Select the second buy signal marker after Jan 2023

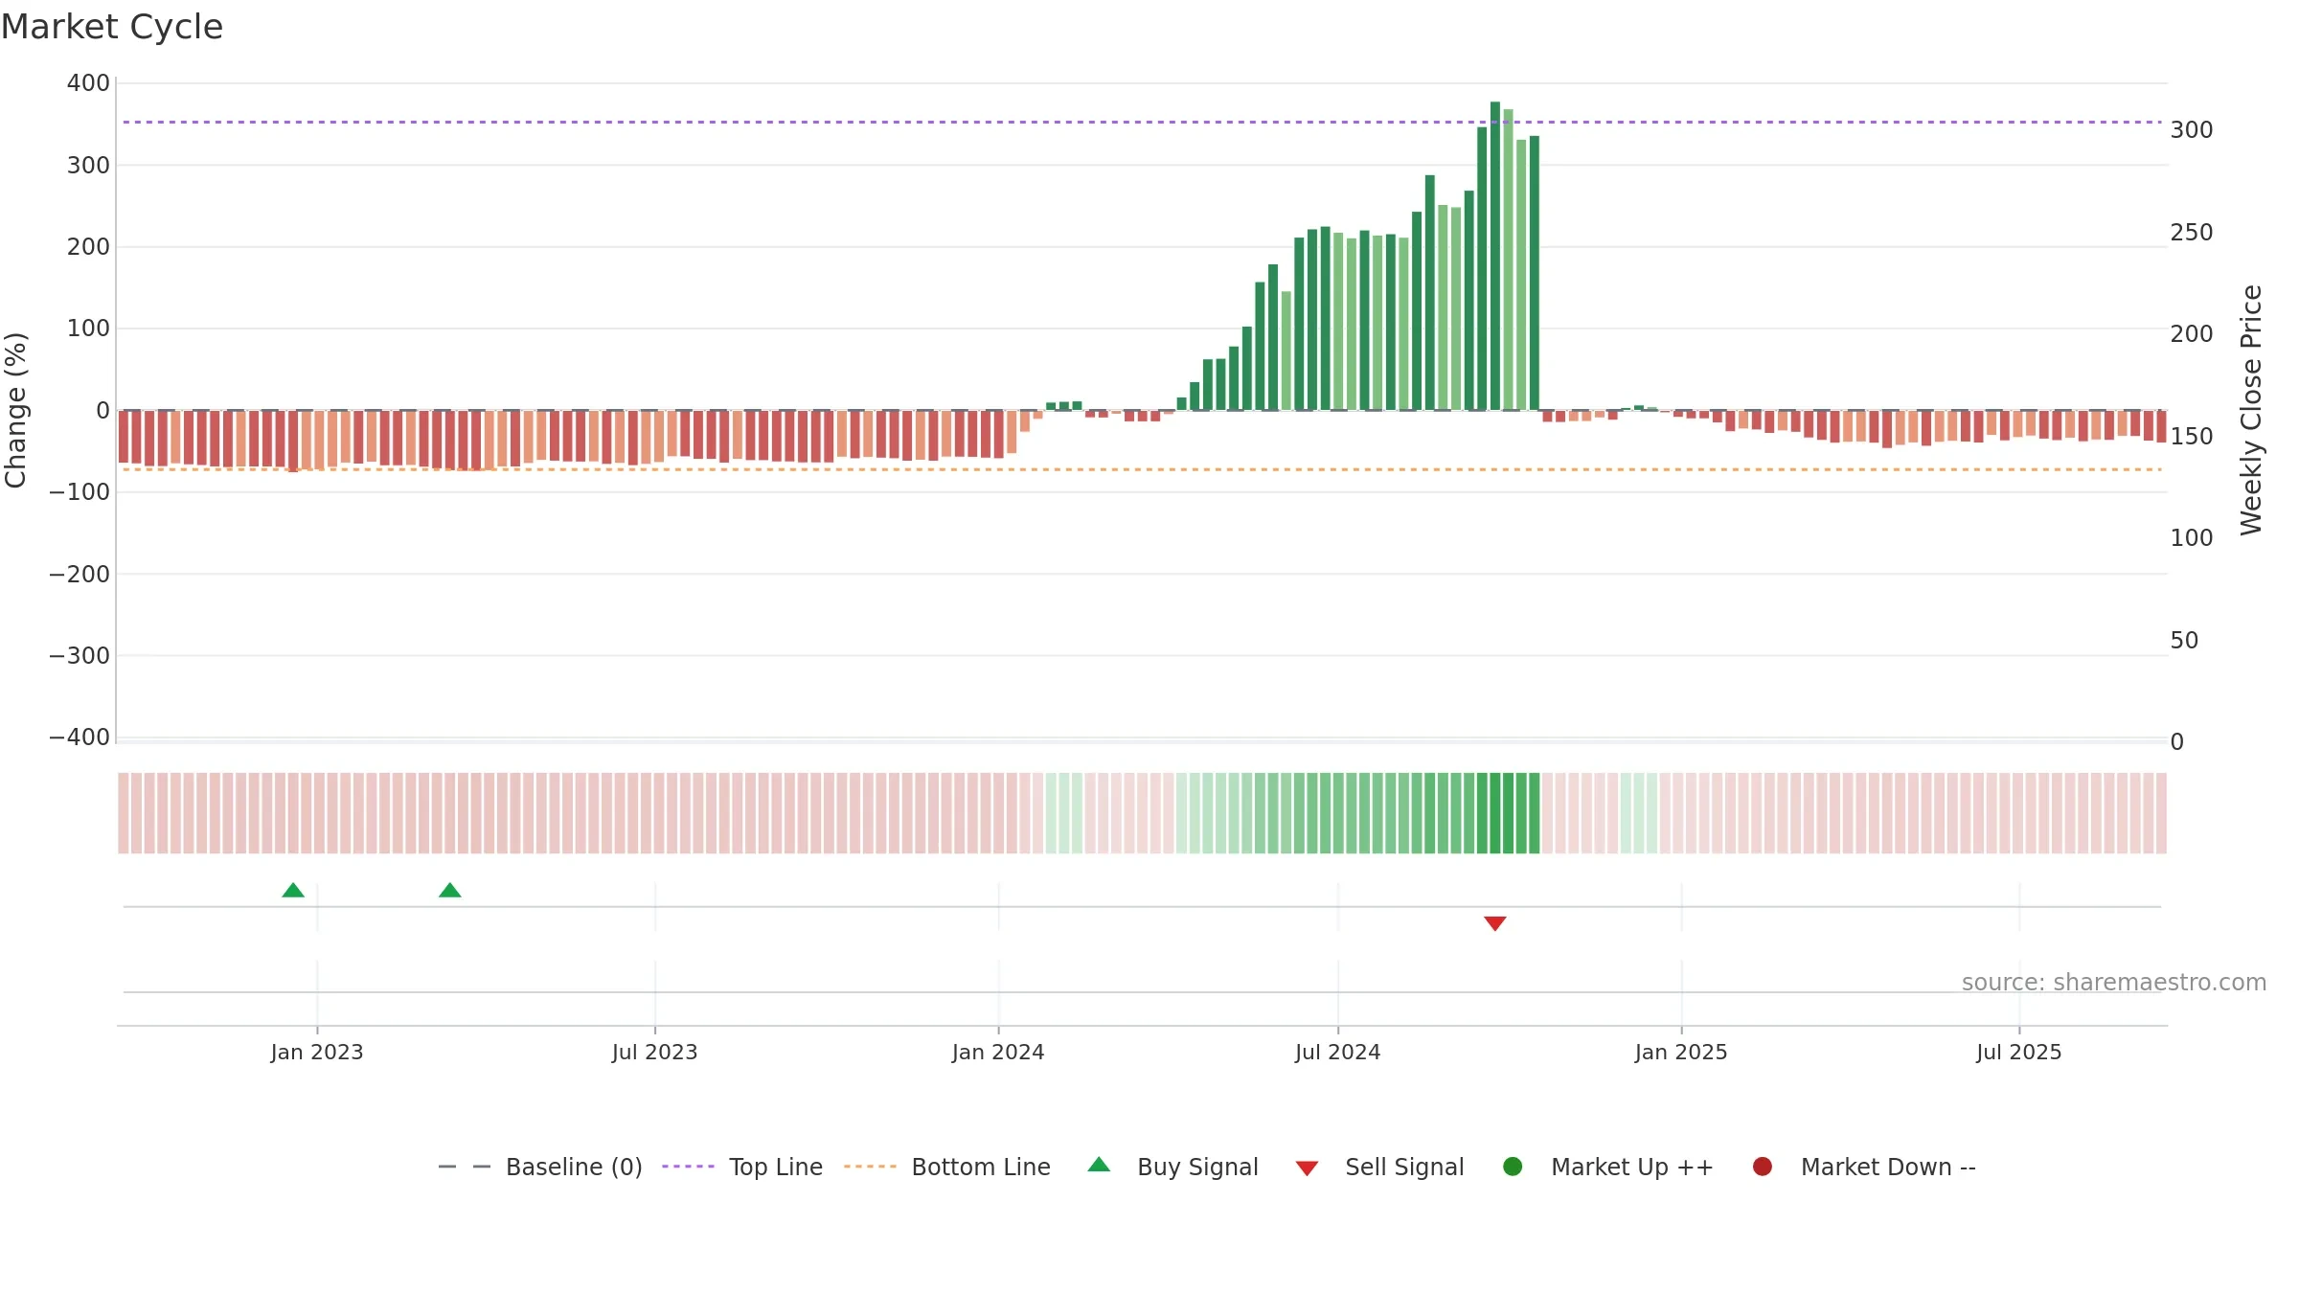[449, 890]
